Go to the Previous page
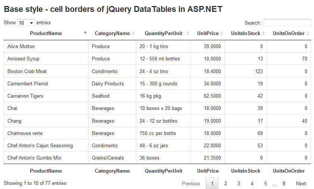Screen dimensions: 314x189 (191, 184)
